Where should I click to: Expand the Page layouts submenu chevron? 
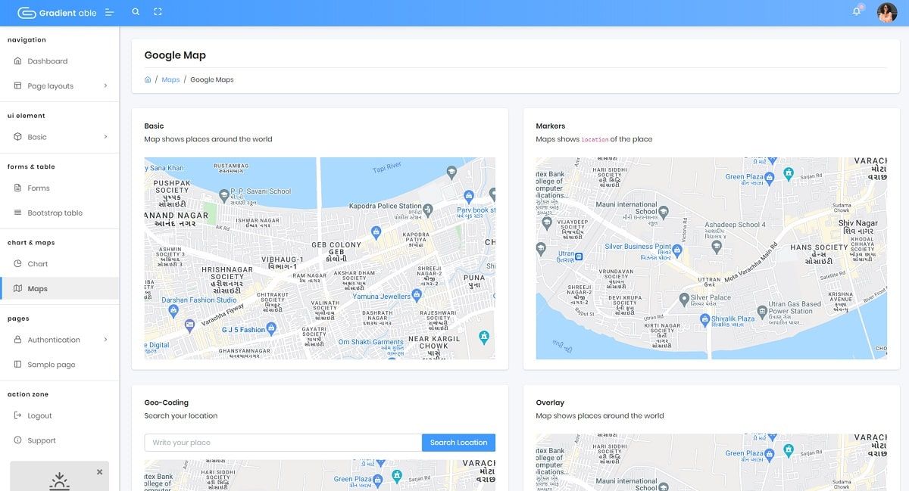[x=105, y=86]
